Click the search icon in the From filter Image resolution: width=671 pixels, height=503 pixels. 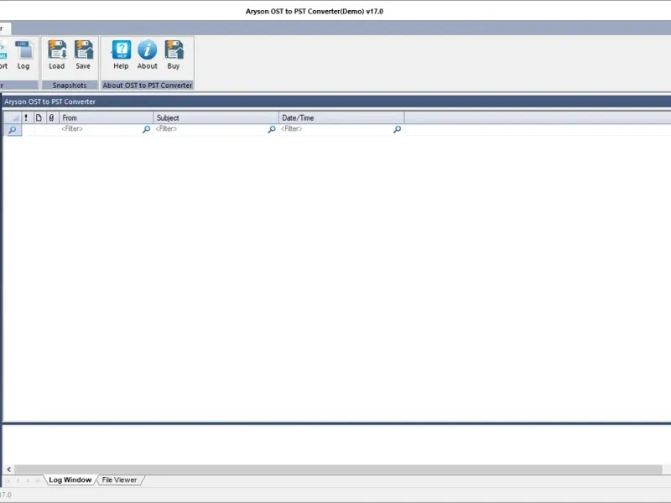[x=146, y=129]
